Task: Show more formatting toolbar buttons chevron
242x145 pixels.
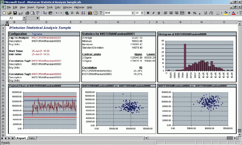Action: 240,13
